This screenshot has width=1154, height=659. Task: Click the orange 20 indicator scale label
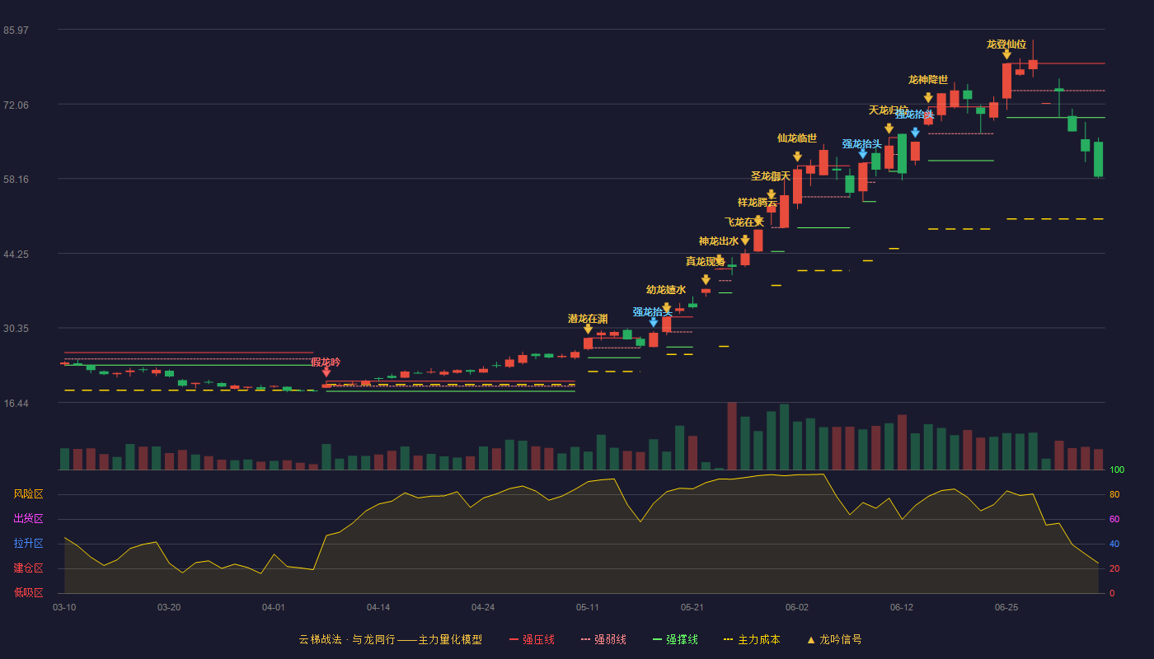[1114, 568]
